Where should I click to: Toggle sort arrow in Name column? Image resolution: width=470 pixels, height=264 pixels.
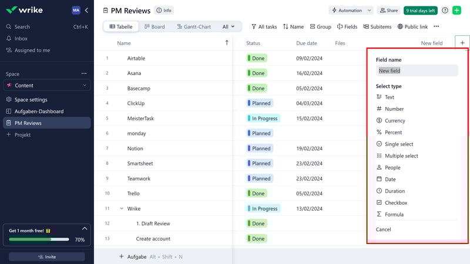tap(227, 43)
